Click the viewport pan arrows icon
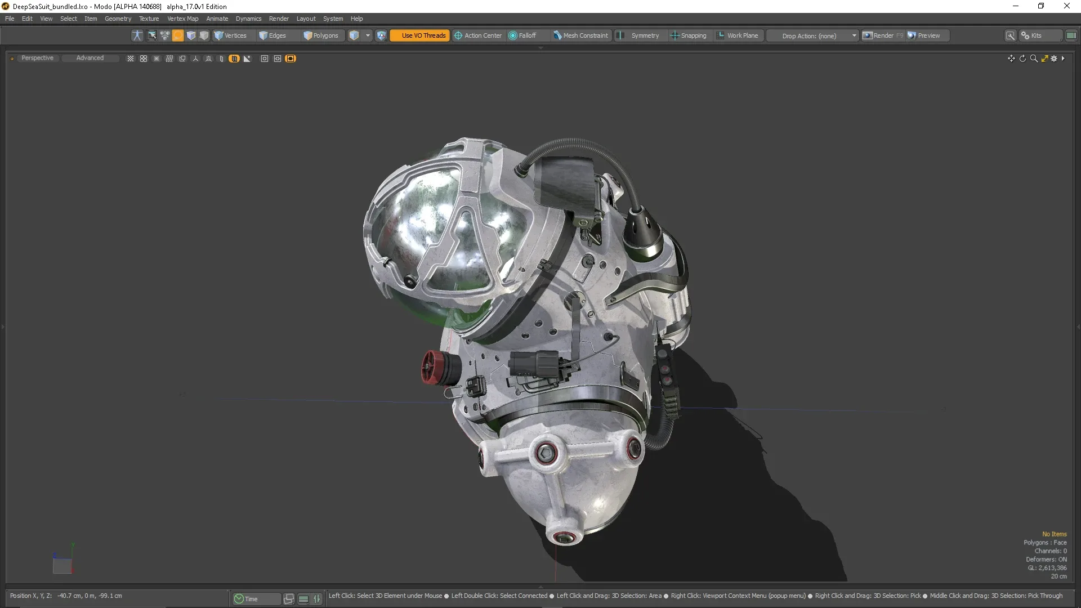This screenshot has height=608, width=1081. point(1011,59)
